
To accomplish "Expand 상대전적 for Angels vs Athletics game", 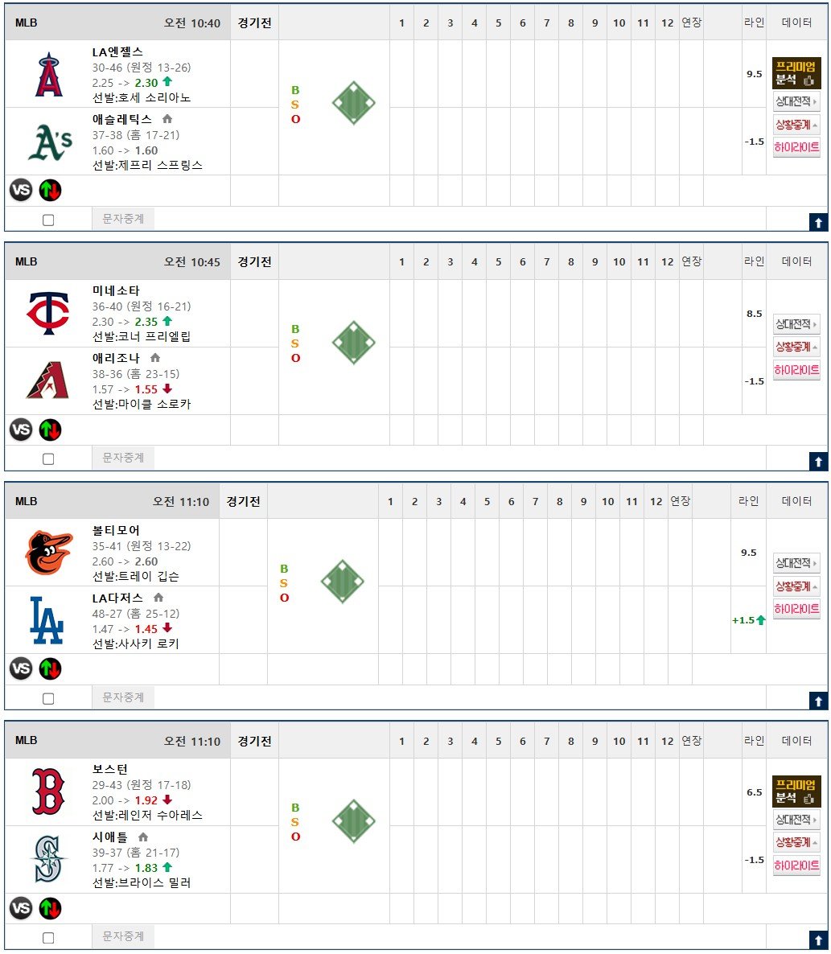I will pyautogui.click(x=796, y=101).
